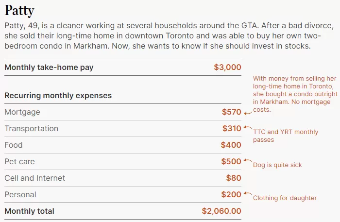This screenshot has width=340, height=222.
Task: Click the Recurring monthly expenses heading
Action: [x=58, y=96]
